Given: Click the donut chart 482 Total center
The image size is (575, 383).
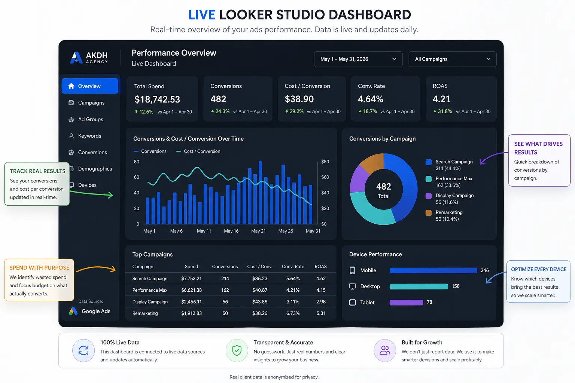Looking at the screenshot, I should pos(384,190).
